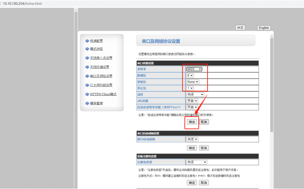Viewport: 304px width, 189px height.
Task: Go to the HTTPD Client模式 page
Action: [x=103, y=94]
